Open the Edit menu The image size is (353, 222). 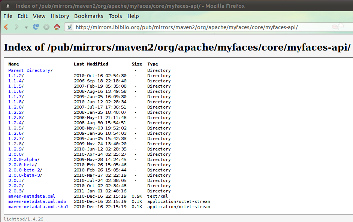pyautogui.click(x=22, y=16)
